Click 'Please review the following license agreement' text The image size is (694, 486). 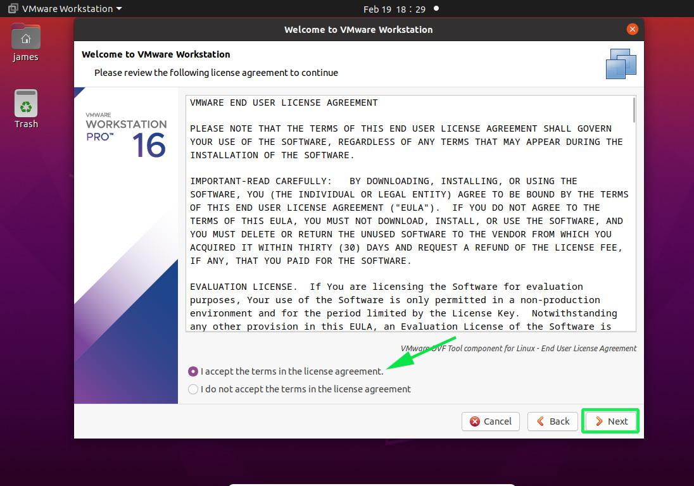(216, 73)
